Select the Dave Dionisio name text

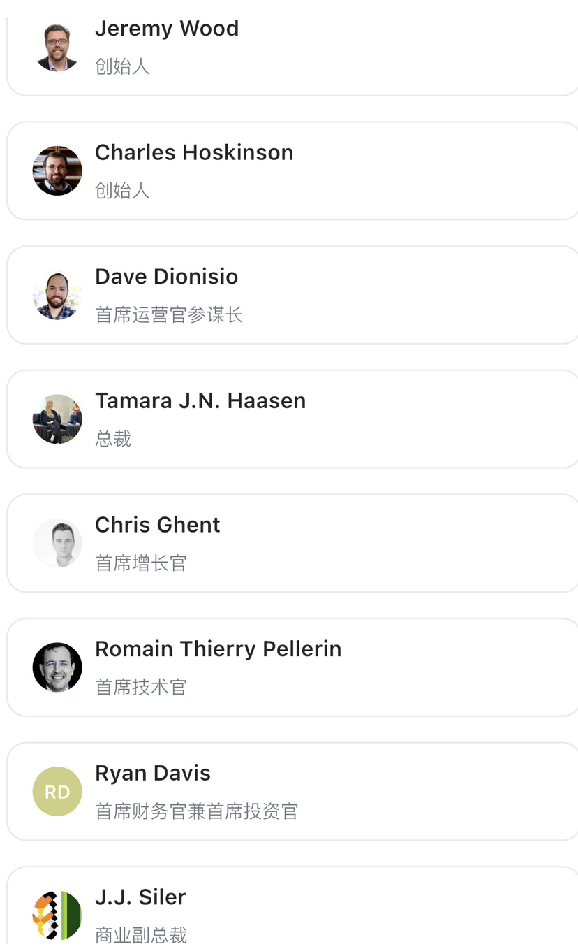click(x=167, y=277)
